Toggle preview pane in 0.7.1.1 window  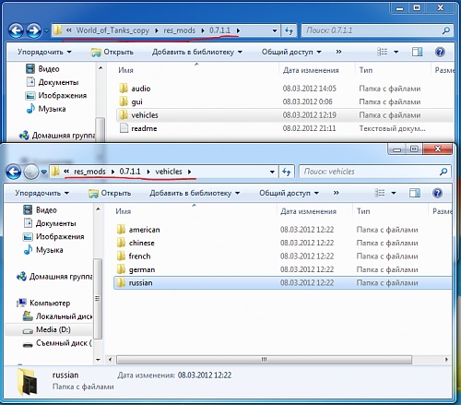417,52
